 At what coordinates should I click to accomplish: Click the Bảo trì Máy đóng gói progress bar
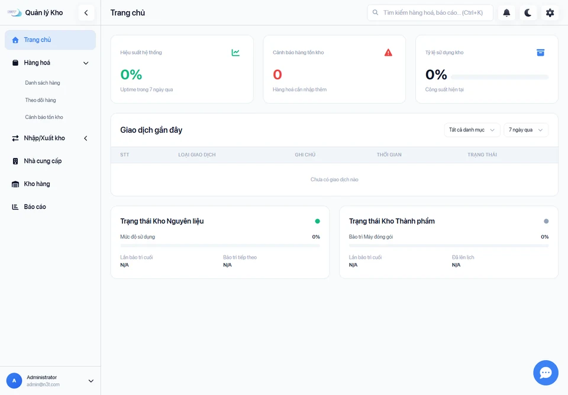point(448,246)
